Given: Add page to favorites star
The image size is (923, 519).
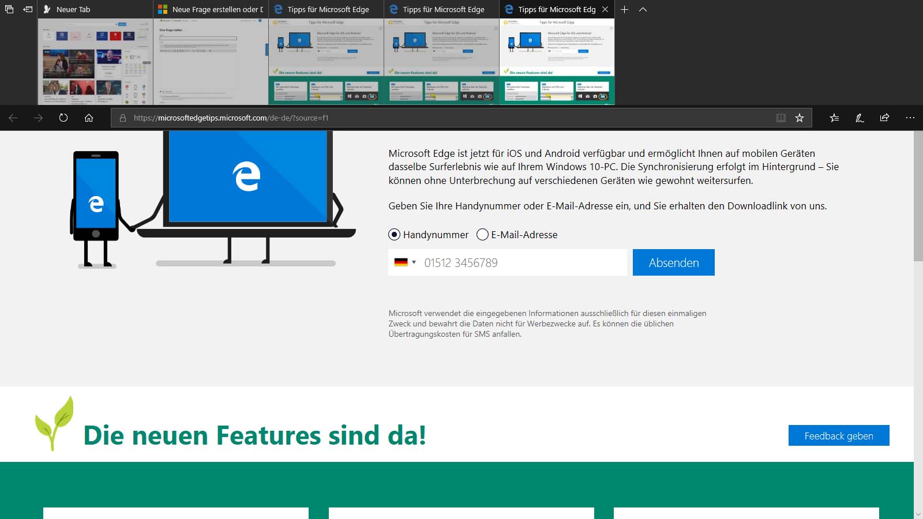Looking at the screenshot, I should click(800, 118).
